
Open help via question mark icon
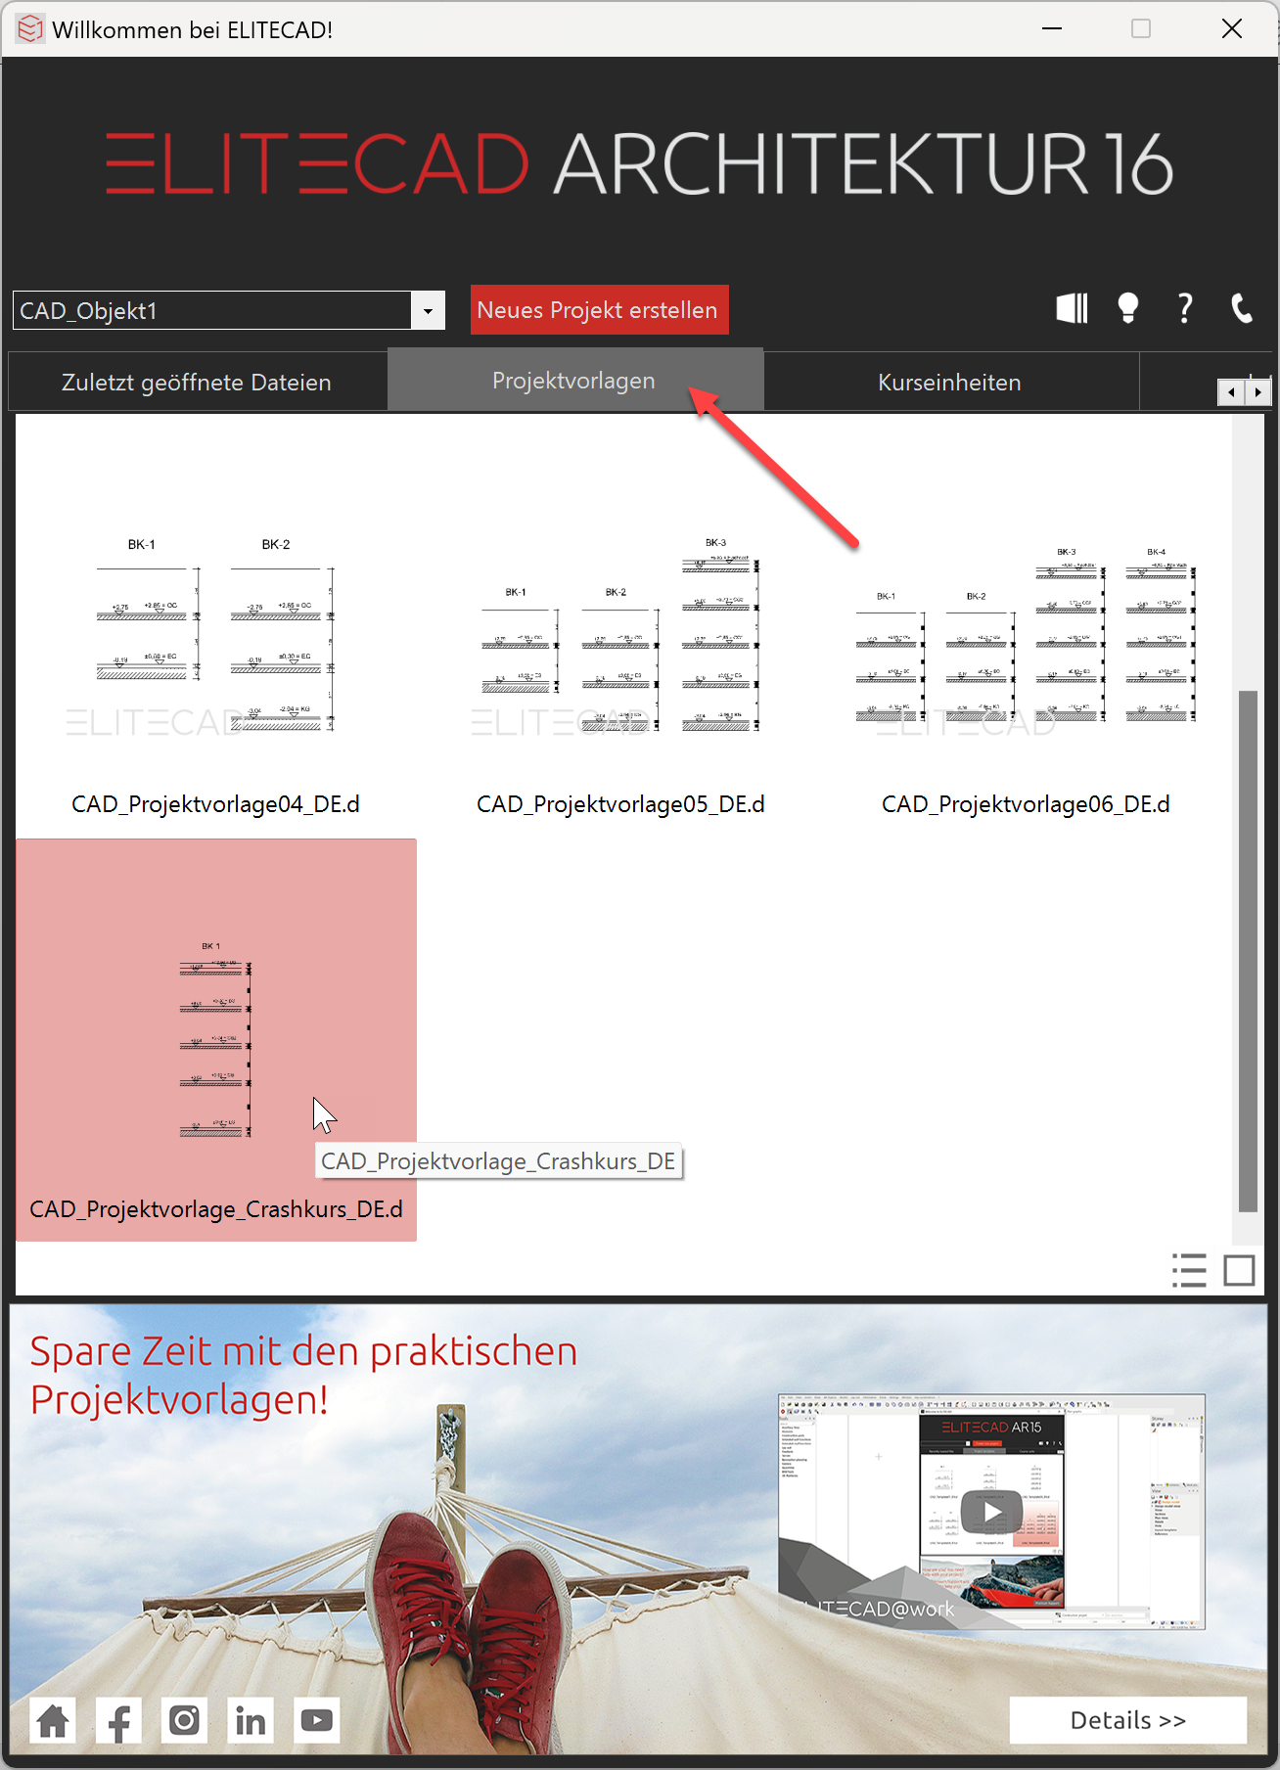click(x=1184, y=308)
